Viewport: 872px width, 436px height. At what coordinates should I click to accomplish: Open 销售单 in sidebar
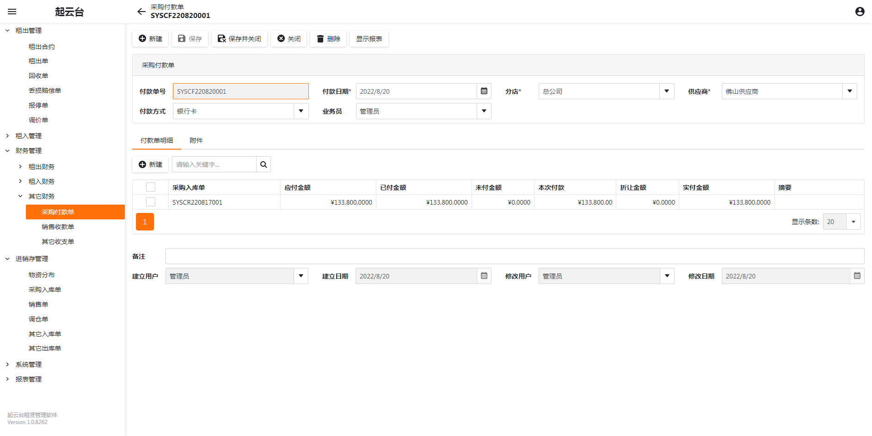pyautogui.click(x=38, y=304)
